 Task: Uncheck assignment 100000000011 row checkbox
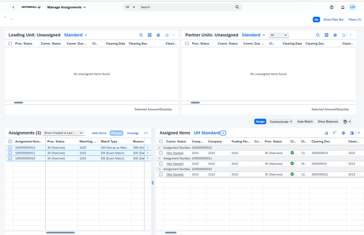coord(10,153)
